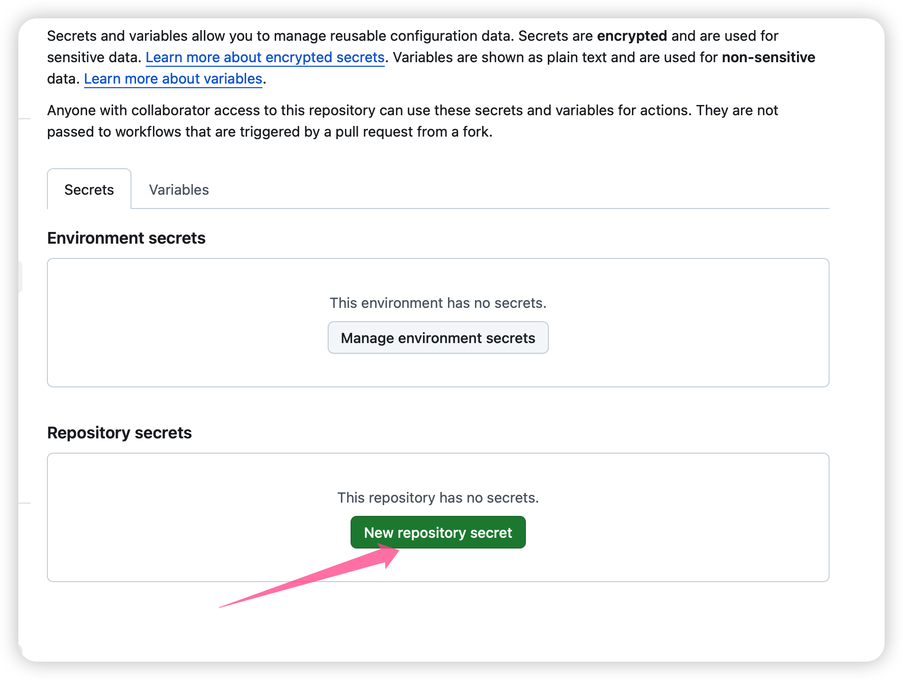Switch to the Variables tab

tap(179, 190)
